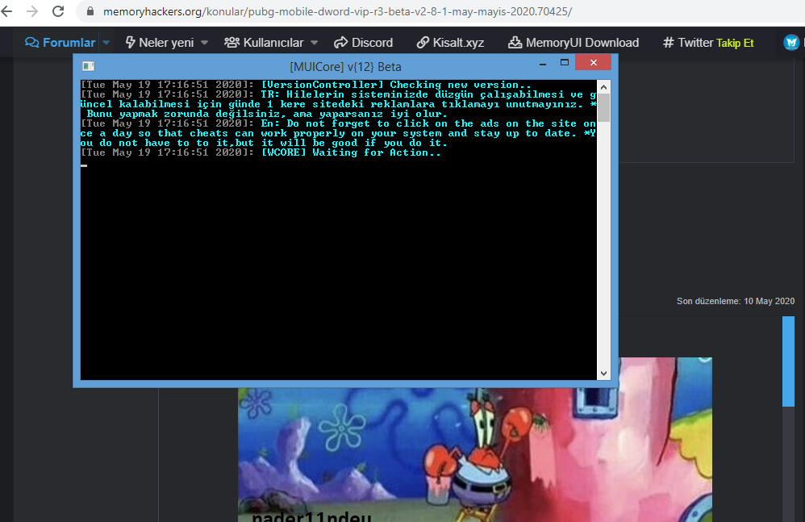Click the Twitter hashtag icon
Image resolution: width=805 pixels, height=522 pixels.
pyautogui.click(x=668, y=43)
